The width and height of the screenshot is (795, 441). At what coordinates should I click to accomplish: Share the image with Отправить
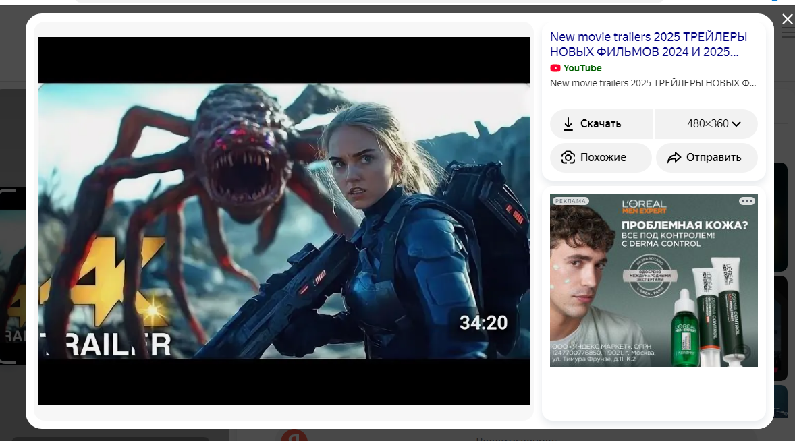click(x=707, y=158)
